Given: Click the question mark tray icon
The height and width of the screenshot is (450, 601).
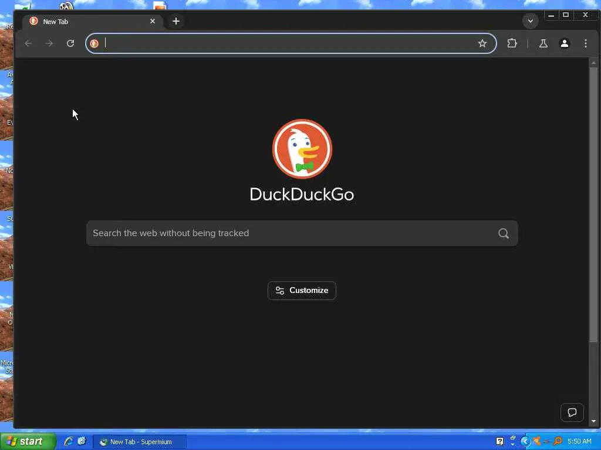Looking at the screenshot, I should point(499,441).
